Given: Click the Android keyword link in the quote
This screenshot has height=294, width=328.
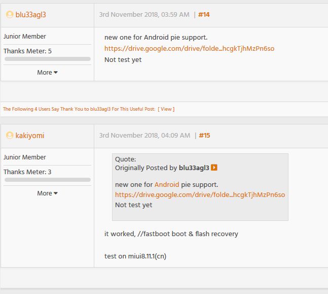Looking at the screenshot, I should [167, 185].
